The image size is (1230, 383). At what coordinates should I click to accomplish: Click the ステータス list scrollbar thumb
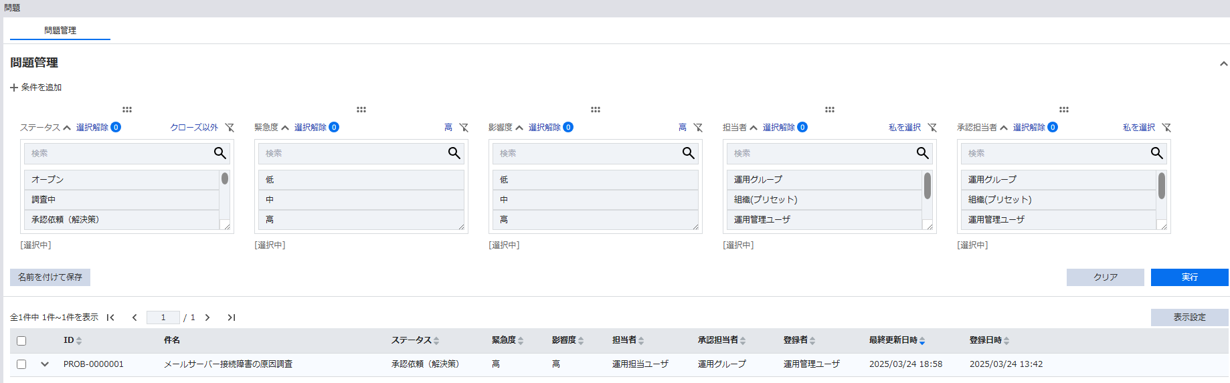(225, 178)
